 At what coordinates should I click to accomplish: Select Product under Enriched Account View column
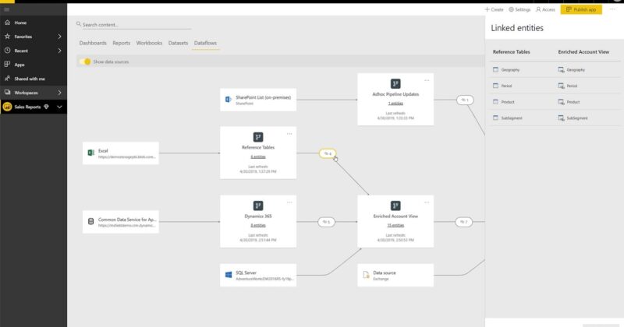click(573, 102)
